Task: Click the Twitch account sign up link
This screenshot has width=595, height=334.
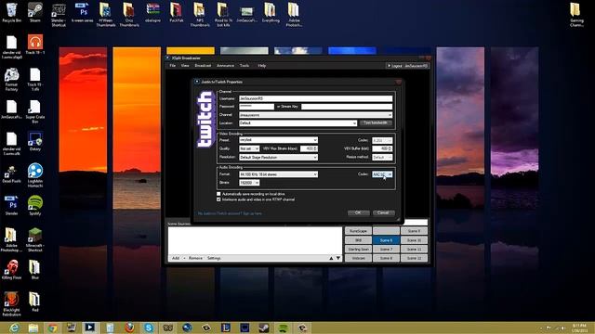Action: click(x=230, y=213)
